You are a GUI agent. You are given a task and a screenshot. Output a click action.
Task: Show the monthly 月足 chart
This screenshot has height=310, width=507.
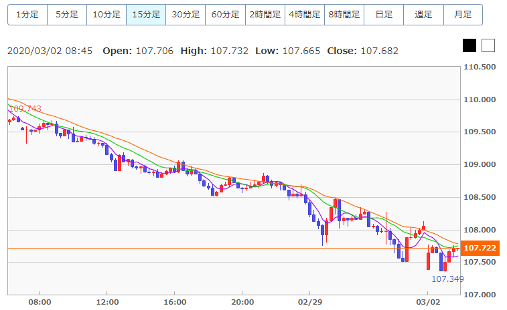click(x=463, y=15)
